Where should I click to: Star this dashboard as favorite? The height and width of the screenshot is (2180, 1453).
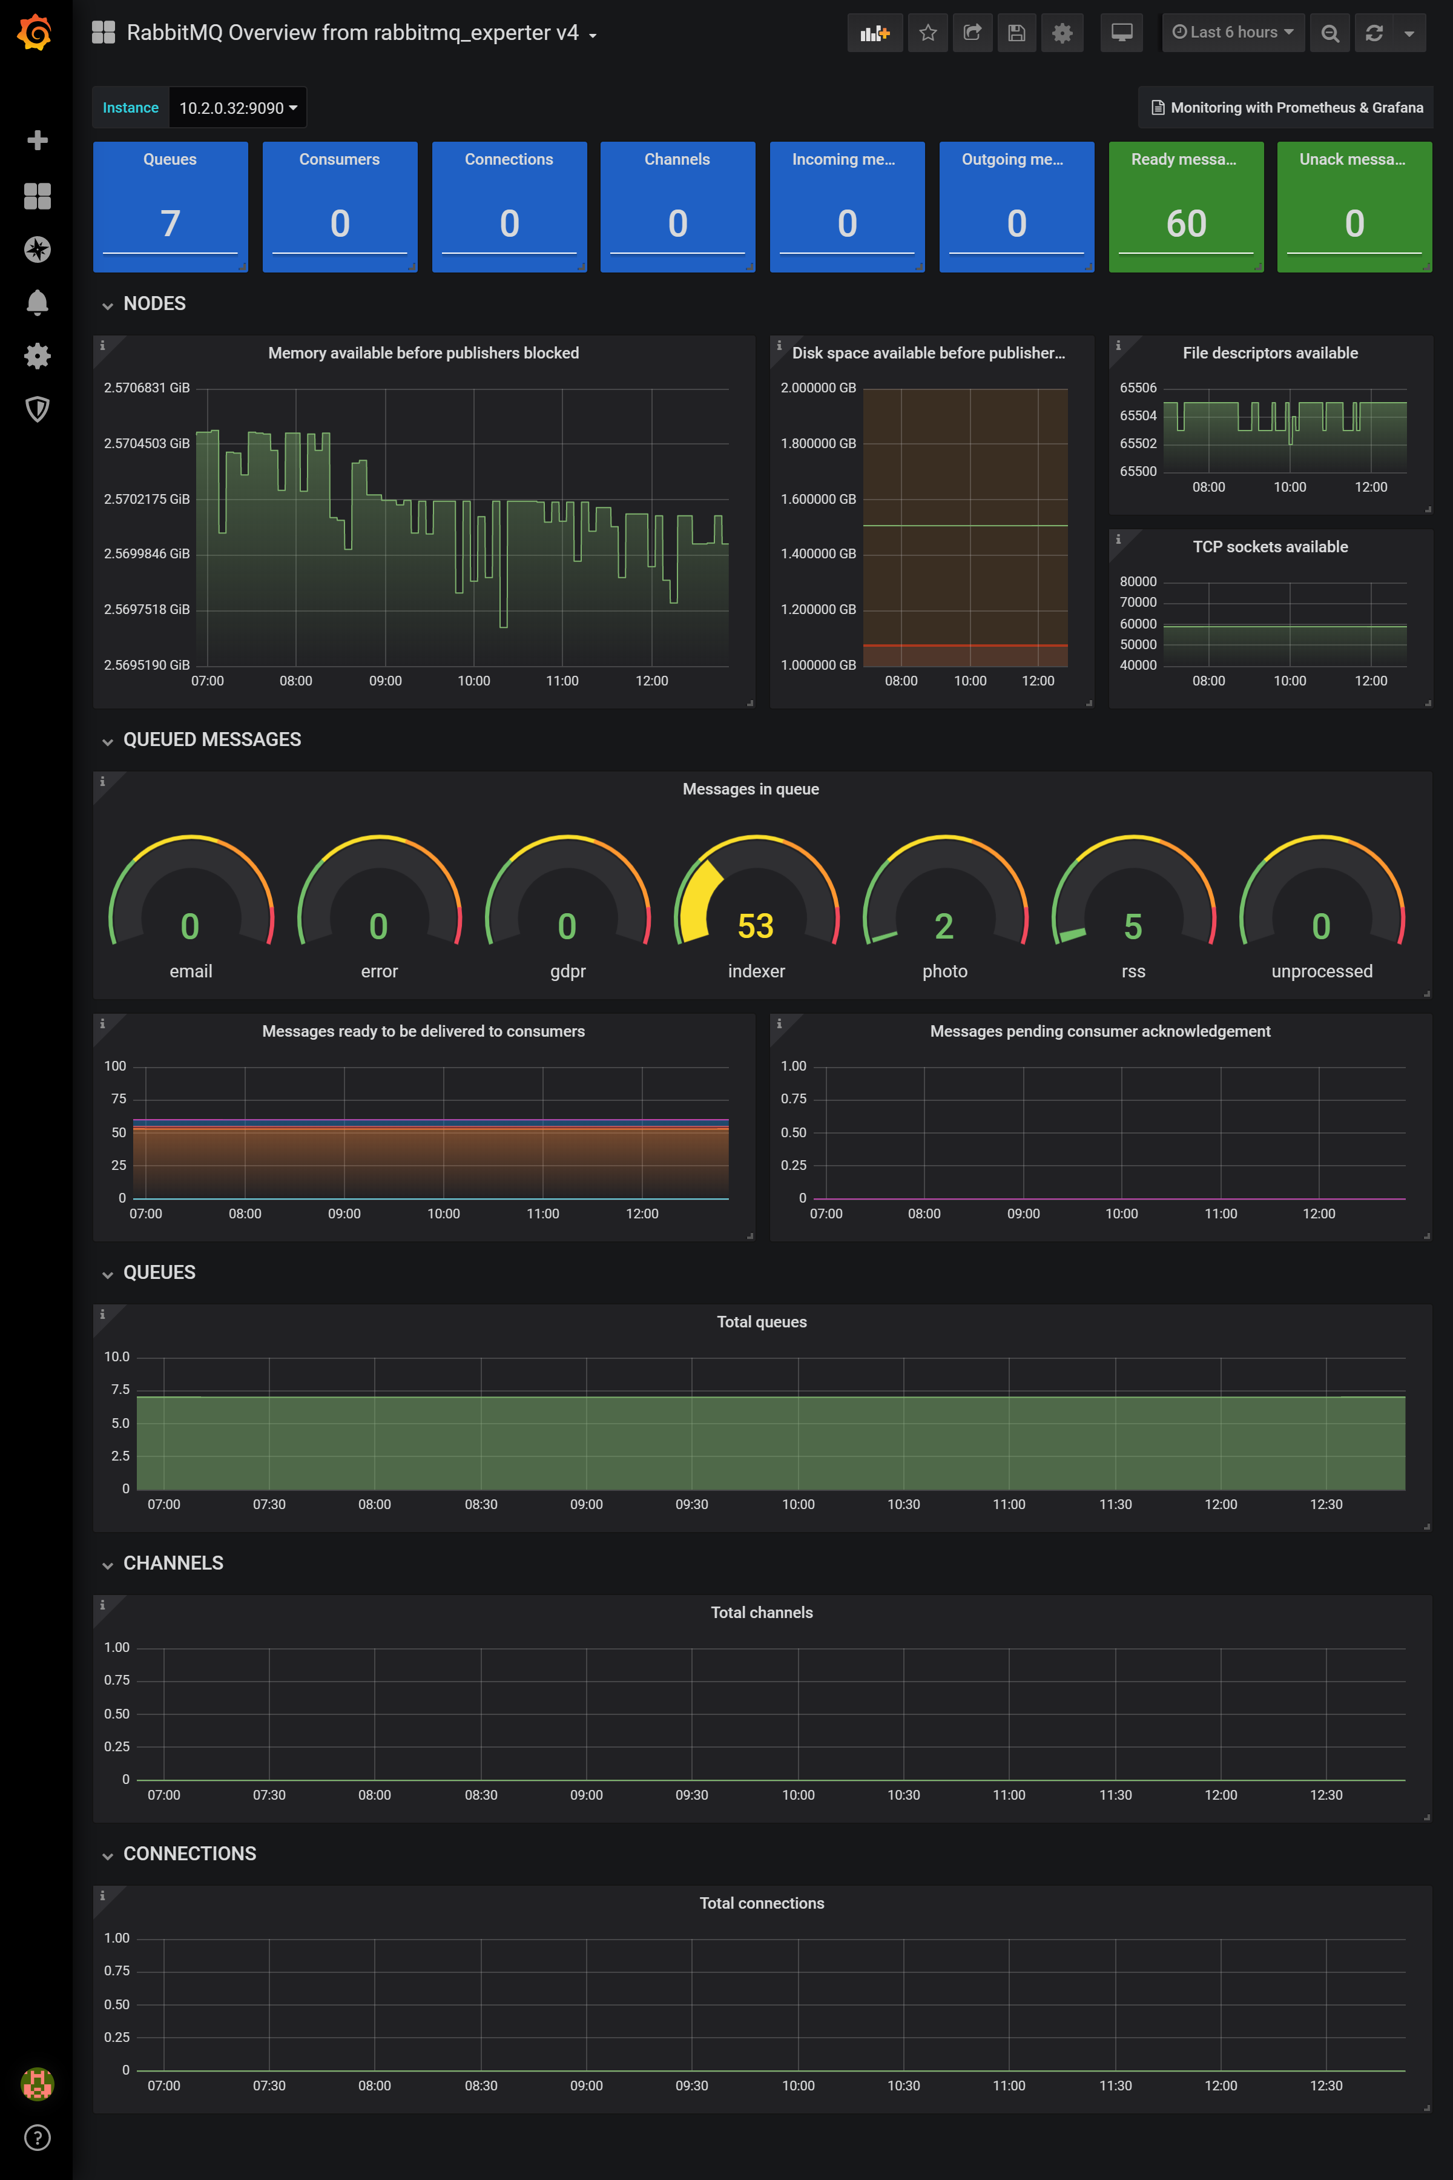coord(927,33)
